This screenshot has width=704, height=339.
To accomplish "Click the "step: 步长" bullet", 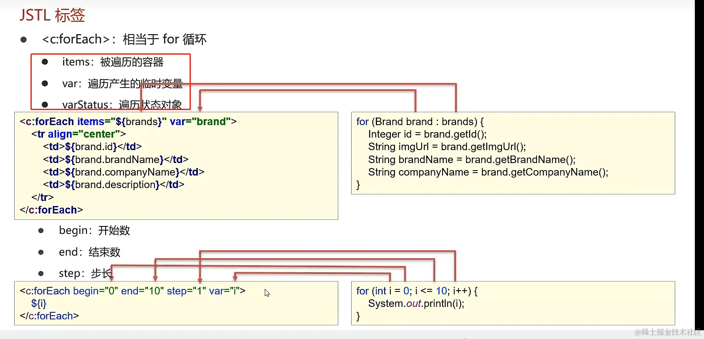I will [85, 273].
